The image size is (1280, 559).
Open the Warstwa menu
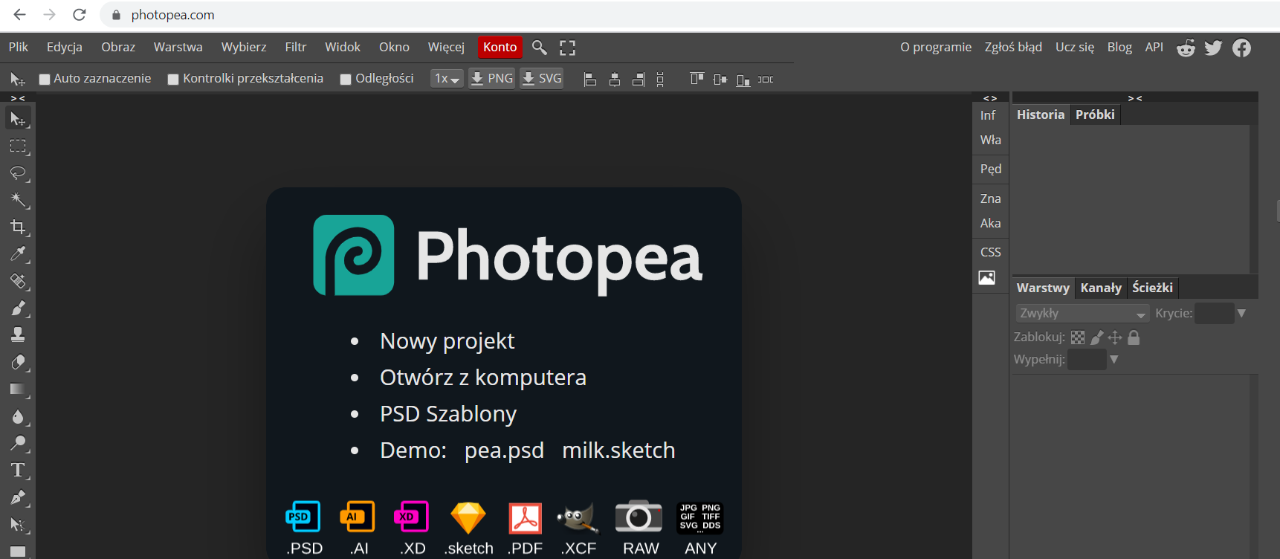coord(178,47)
